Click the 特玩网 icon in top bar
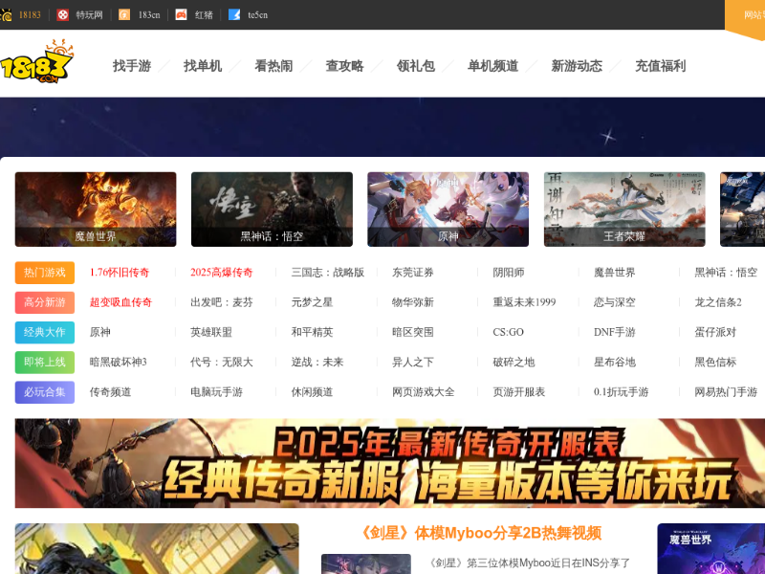765x574 pixels. [63, 14]
